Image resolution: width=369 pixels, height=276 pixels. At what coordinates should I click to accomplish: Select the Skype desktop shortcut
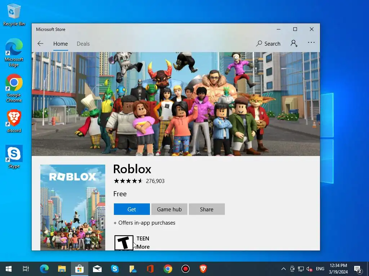14,157
